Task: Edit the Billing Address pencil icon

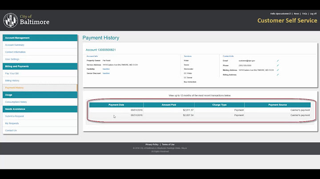Action: (x=278, y=75)
